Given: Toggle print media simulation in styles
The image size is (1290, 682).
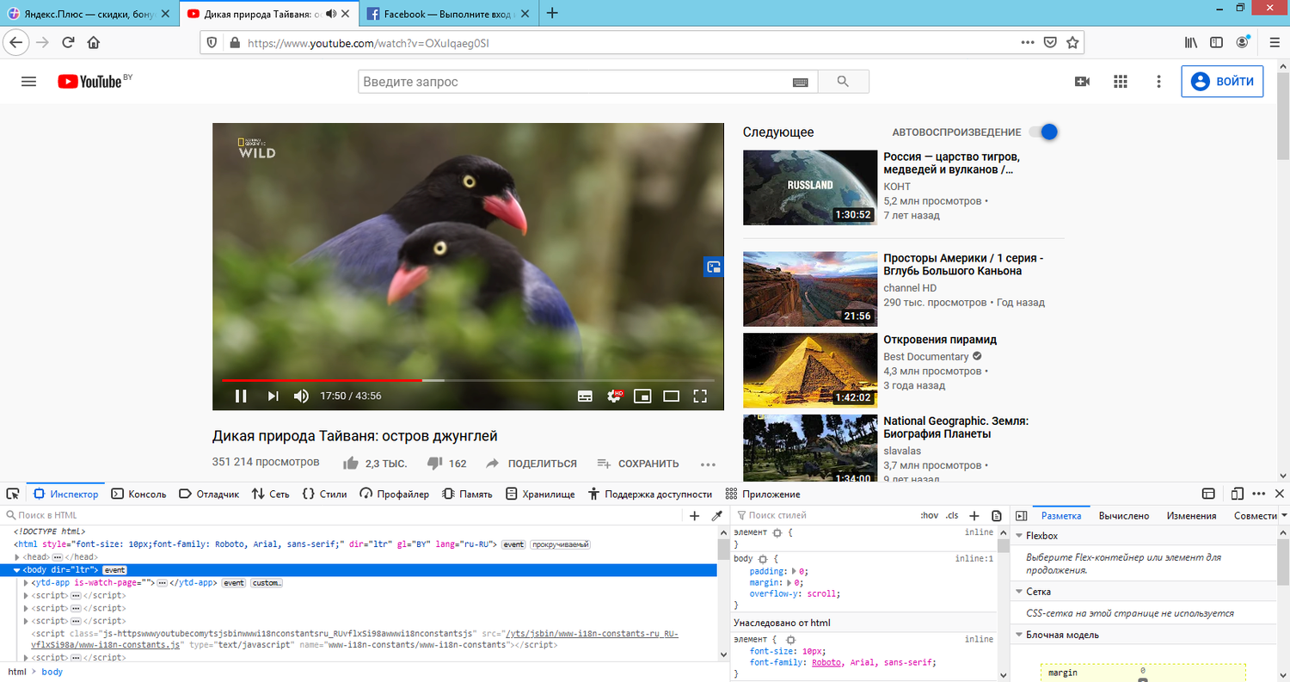Looking at the screenshot, I should 997,515.
